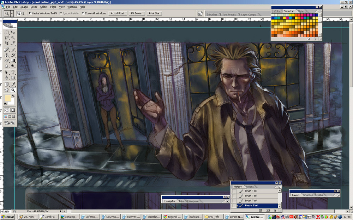
Task: Click Zoom In in options bar
Action: coord(19,13)
